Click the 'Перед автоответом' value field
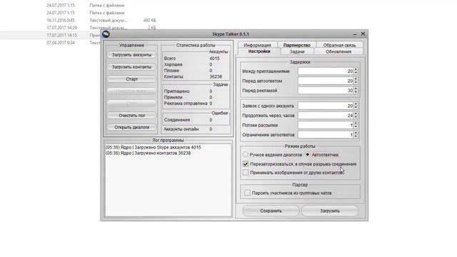The width and height of the screenshot is (457, 257). 326,81
